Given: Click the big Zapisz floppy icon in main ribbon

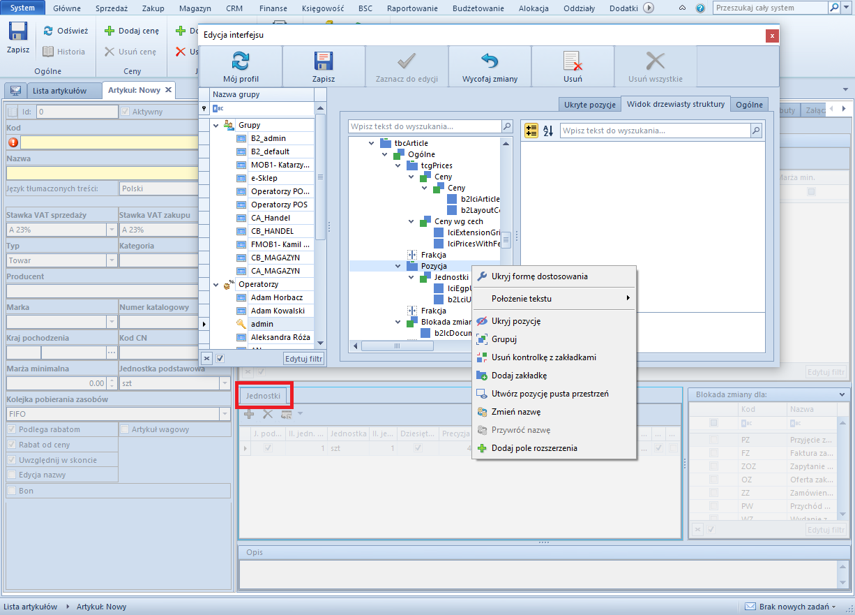Looking at the screenshot, I should (18, 32).
